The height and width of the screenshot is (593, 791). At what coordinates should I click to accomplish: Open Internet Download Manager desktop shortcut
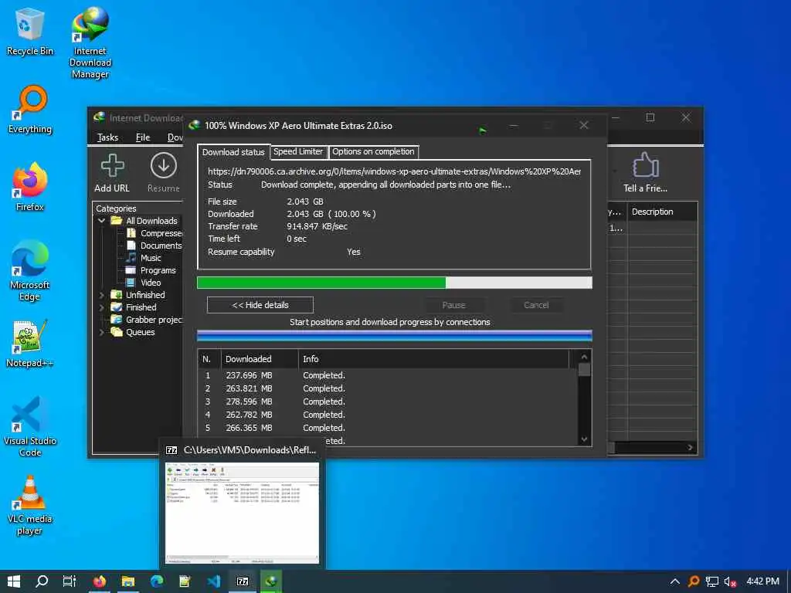(x=90, y=43)
